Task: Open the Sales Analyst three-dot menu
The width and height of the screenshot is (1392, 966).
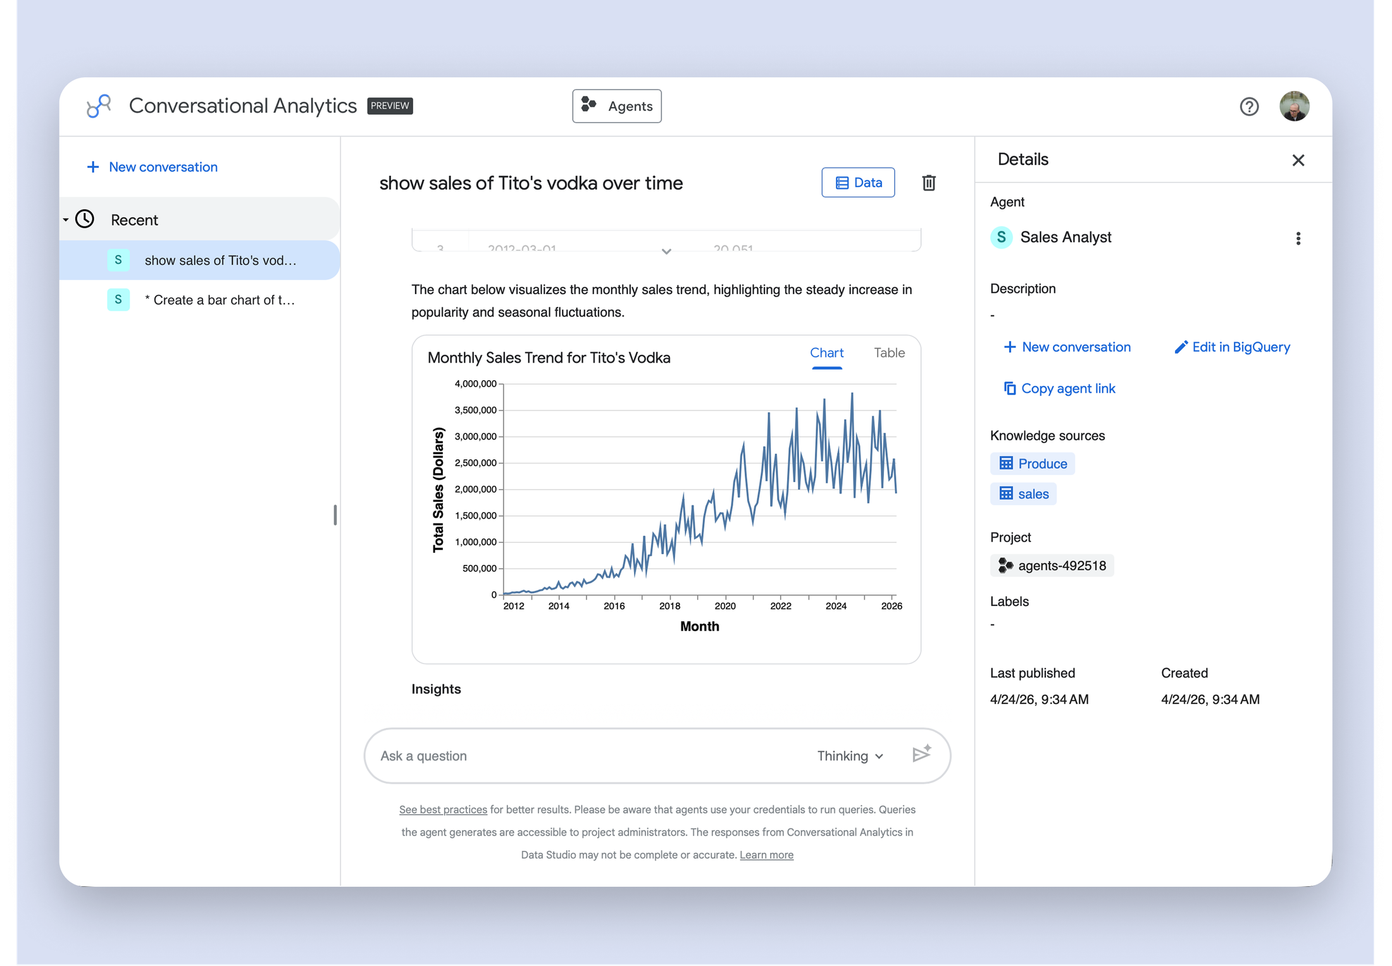Action: coord(1298,238)
